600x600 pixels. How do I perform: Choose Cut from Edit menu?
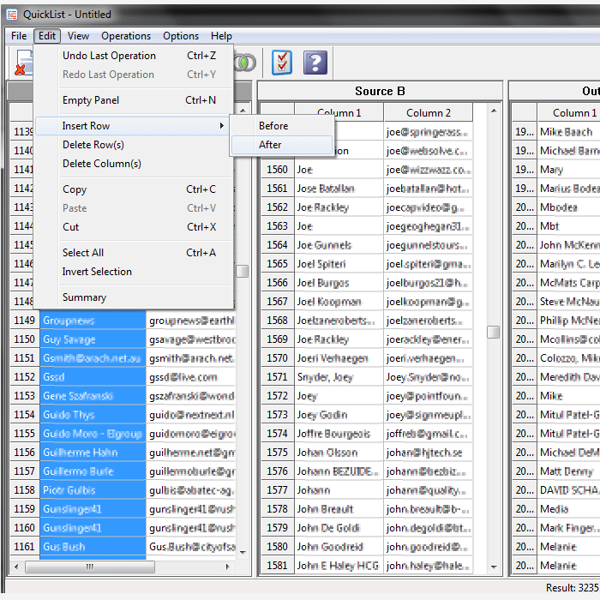[x=135, y=227]
